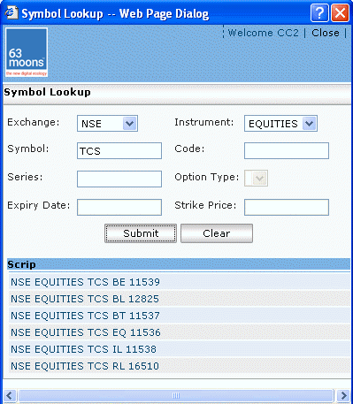Click the horizontal scrollbar left arrow

click(10, 395)
